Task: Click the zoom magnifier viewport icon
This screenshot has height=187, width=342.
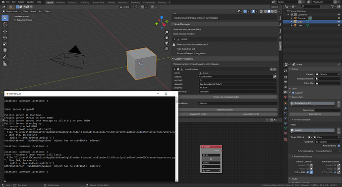Action: 167,32
